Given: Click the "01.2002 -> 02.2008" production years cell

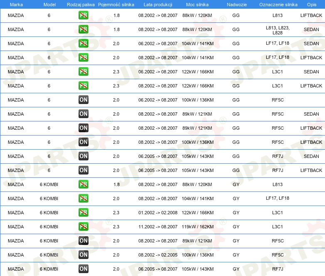Looking at the screenshot, I should [158, 213].
